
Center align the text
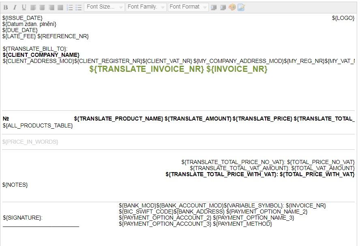(x=42, y=7)
